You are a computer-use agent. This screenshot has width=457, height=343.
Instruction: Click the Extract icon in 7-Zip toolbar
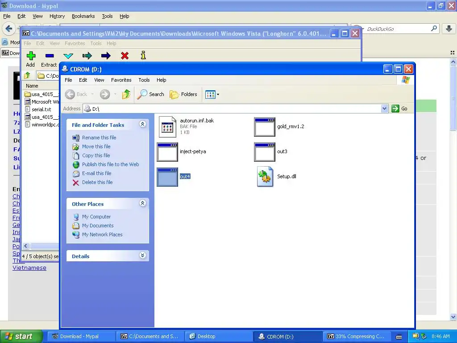click(49, 55)
